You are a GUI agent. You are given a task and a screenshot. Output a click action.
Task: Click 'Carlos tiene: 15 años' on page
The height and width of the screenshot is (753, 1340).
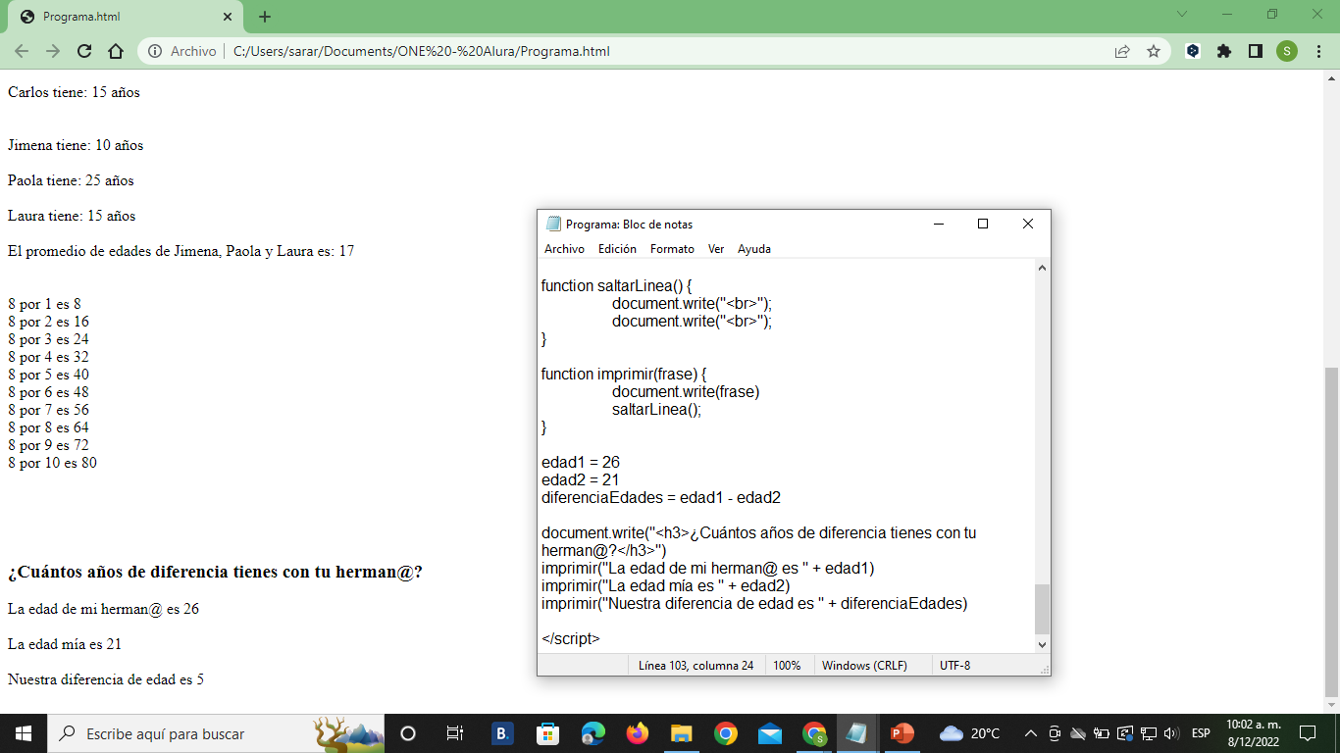pos(74,92)
